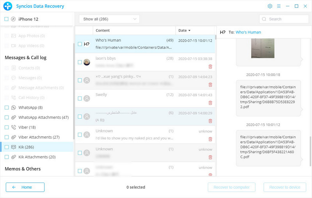
Task: Open the settings gear in title bar
Action: (270, 6)
